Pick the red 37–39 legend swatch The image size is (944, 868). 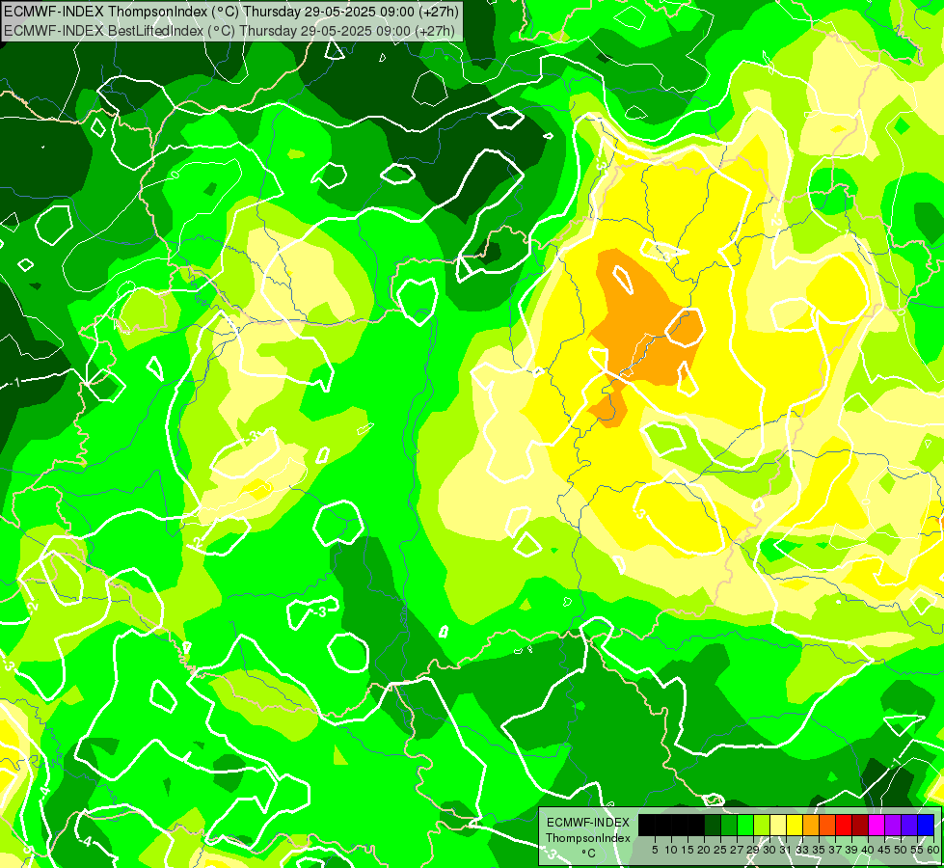point(844,825)
